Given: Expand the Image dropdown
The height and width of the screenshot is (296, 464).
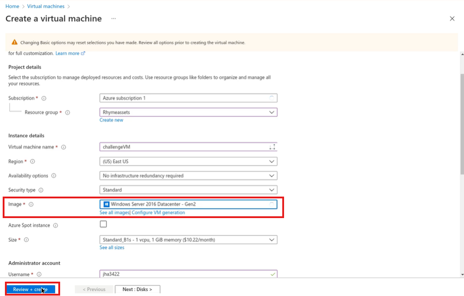Looking at the screenshot, I should point(188,204).
